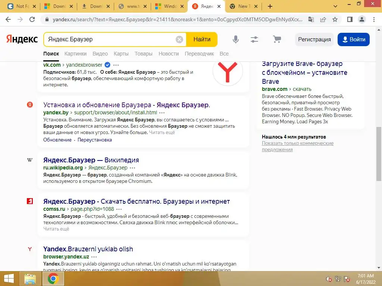382x286 pixels.
Task: Select the Поиск tab
Action: pyautogui.click(x=51, y=54)
